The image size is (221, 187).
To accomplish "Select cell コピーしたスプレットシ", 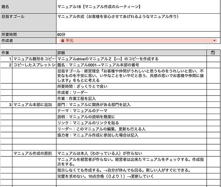I will coord(34,65).
